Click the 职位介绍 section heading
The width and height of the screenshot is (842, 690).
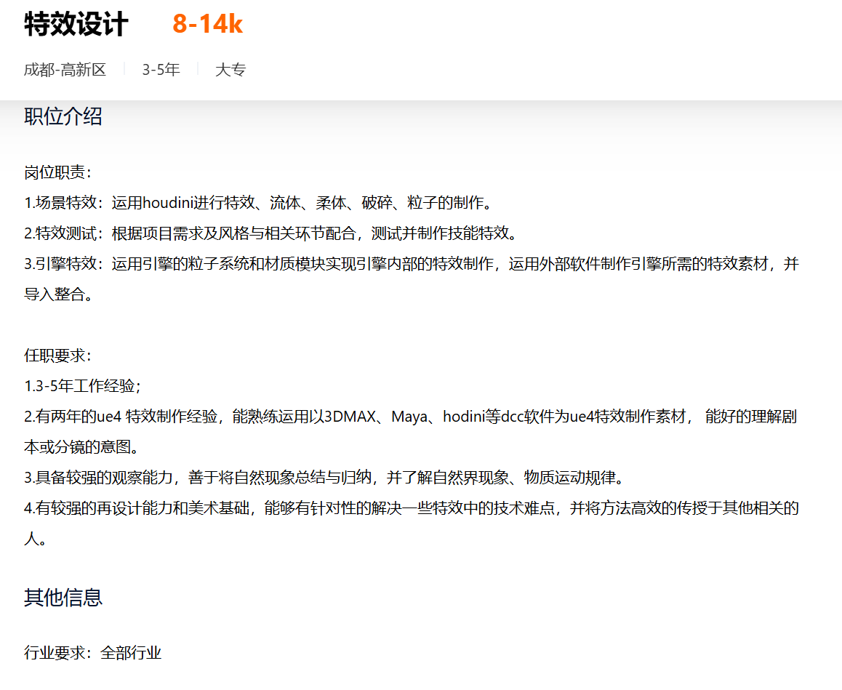point(63,116)
